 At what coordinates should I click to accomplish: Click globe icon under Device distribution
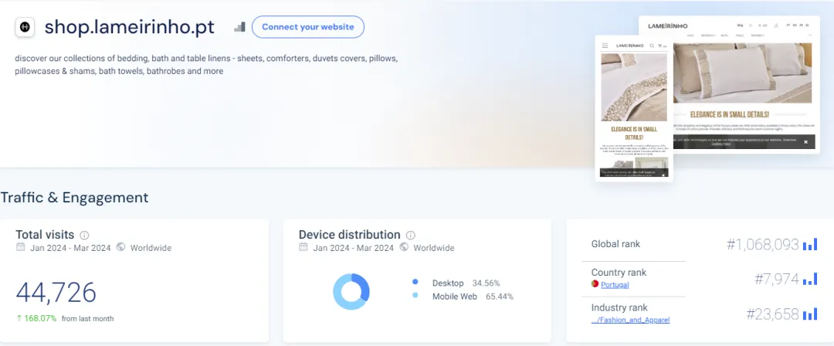tap(404, 247)
